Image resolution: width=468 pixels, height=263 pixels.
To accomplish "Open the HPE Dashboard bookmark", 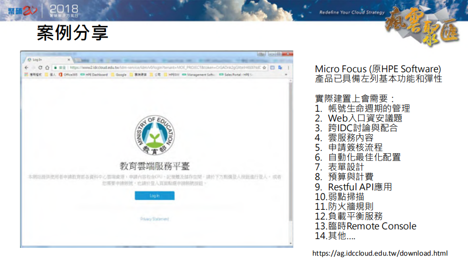I will pyautogui.click(x=94, y=75).
